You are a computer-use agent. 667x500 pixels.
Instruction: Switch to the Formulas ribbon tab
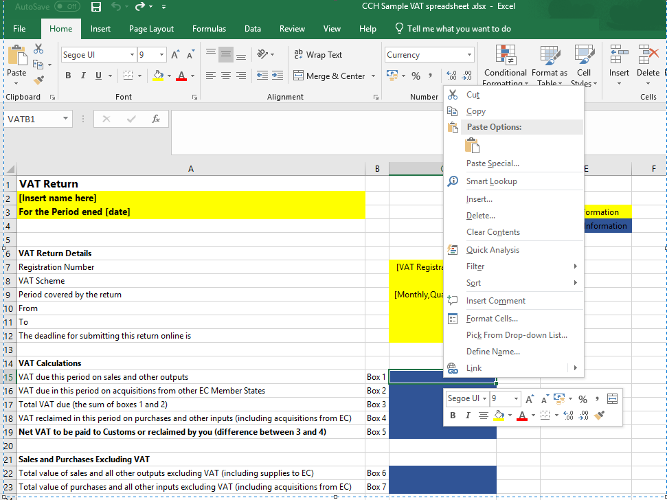pos(209,29)
